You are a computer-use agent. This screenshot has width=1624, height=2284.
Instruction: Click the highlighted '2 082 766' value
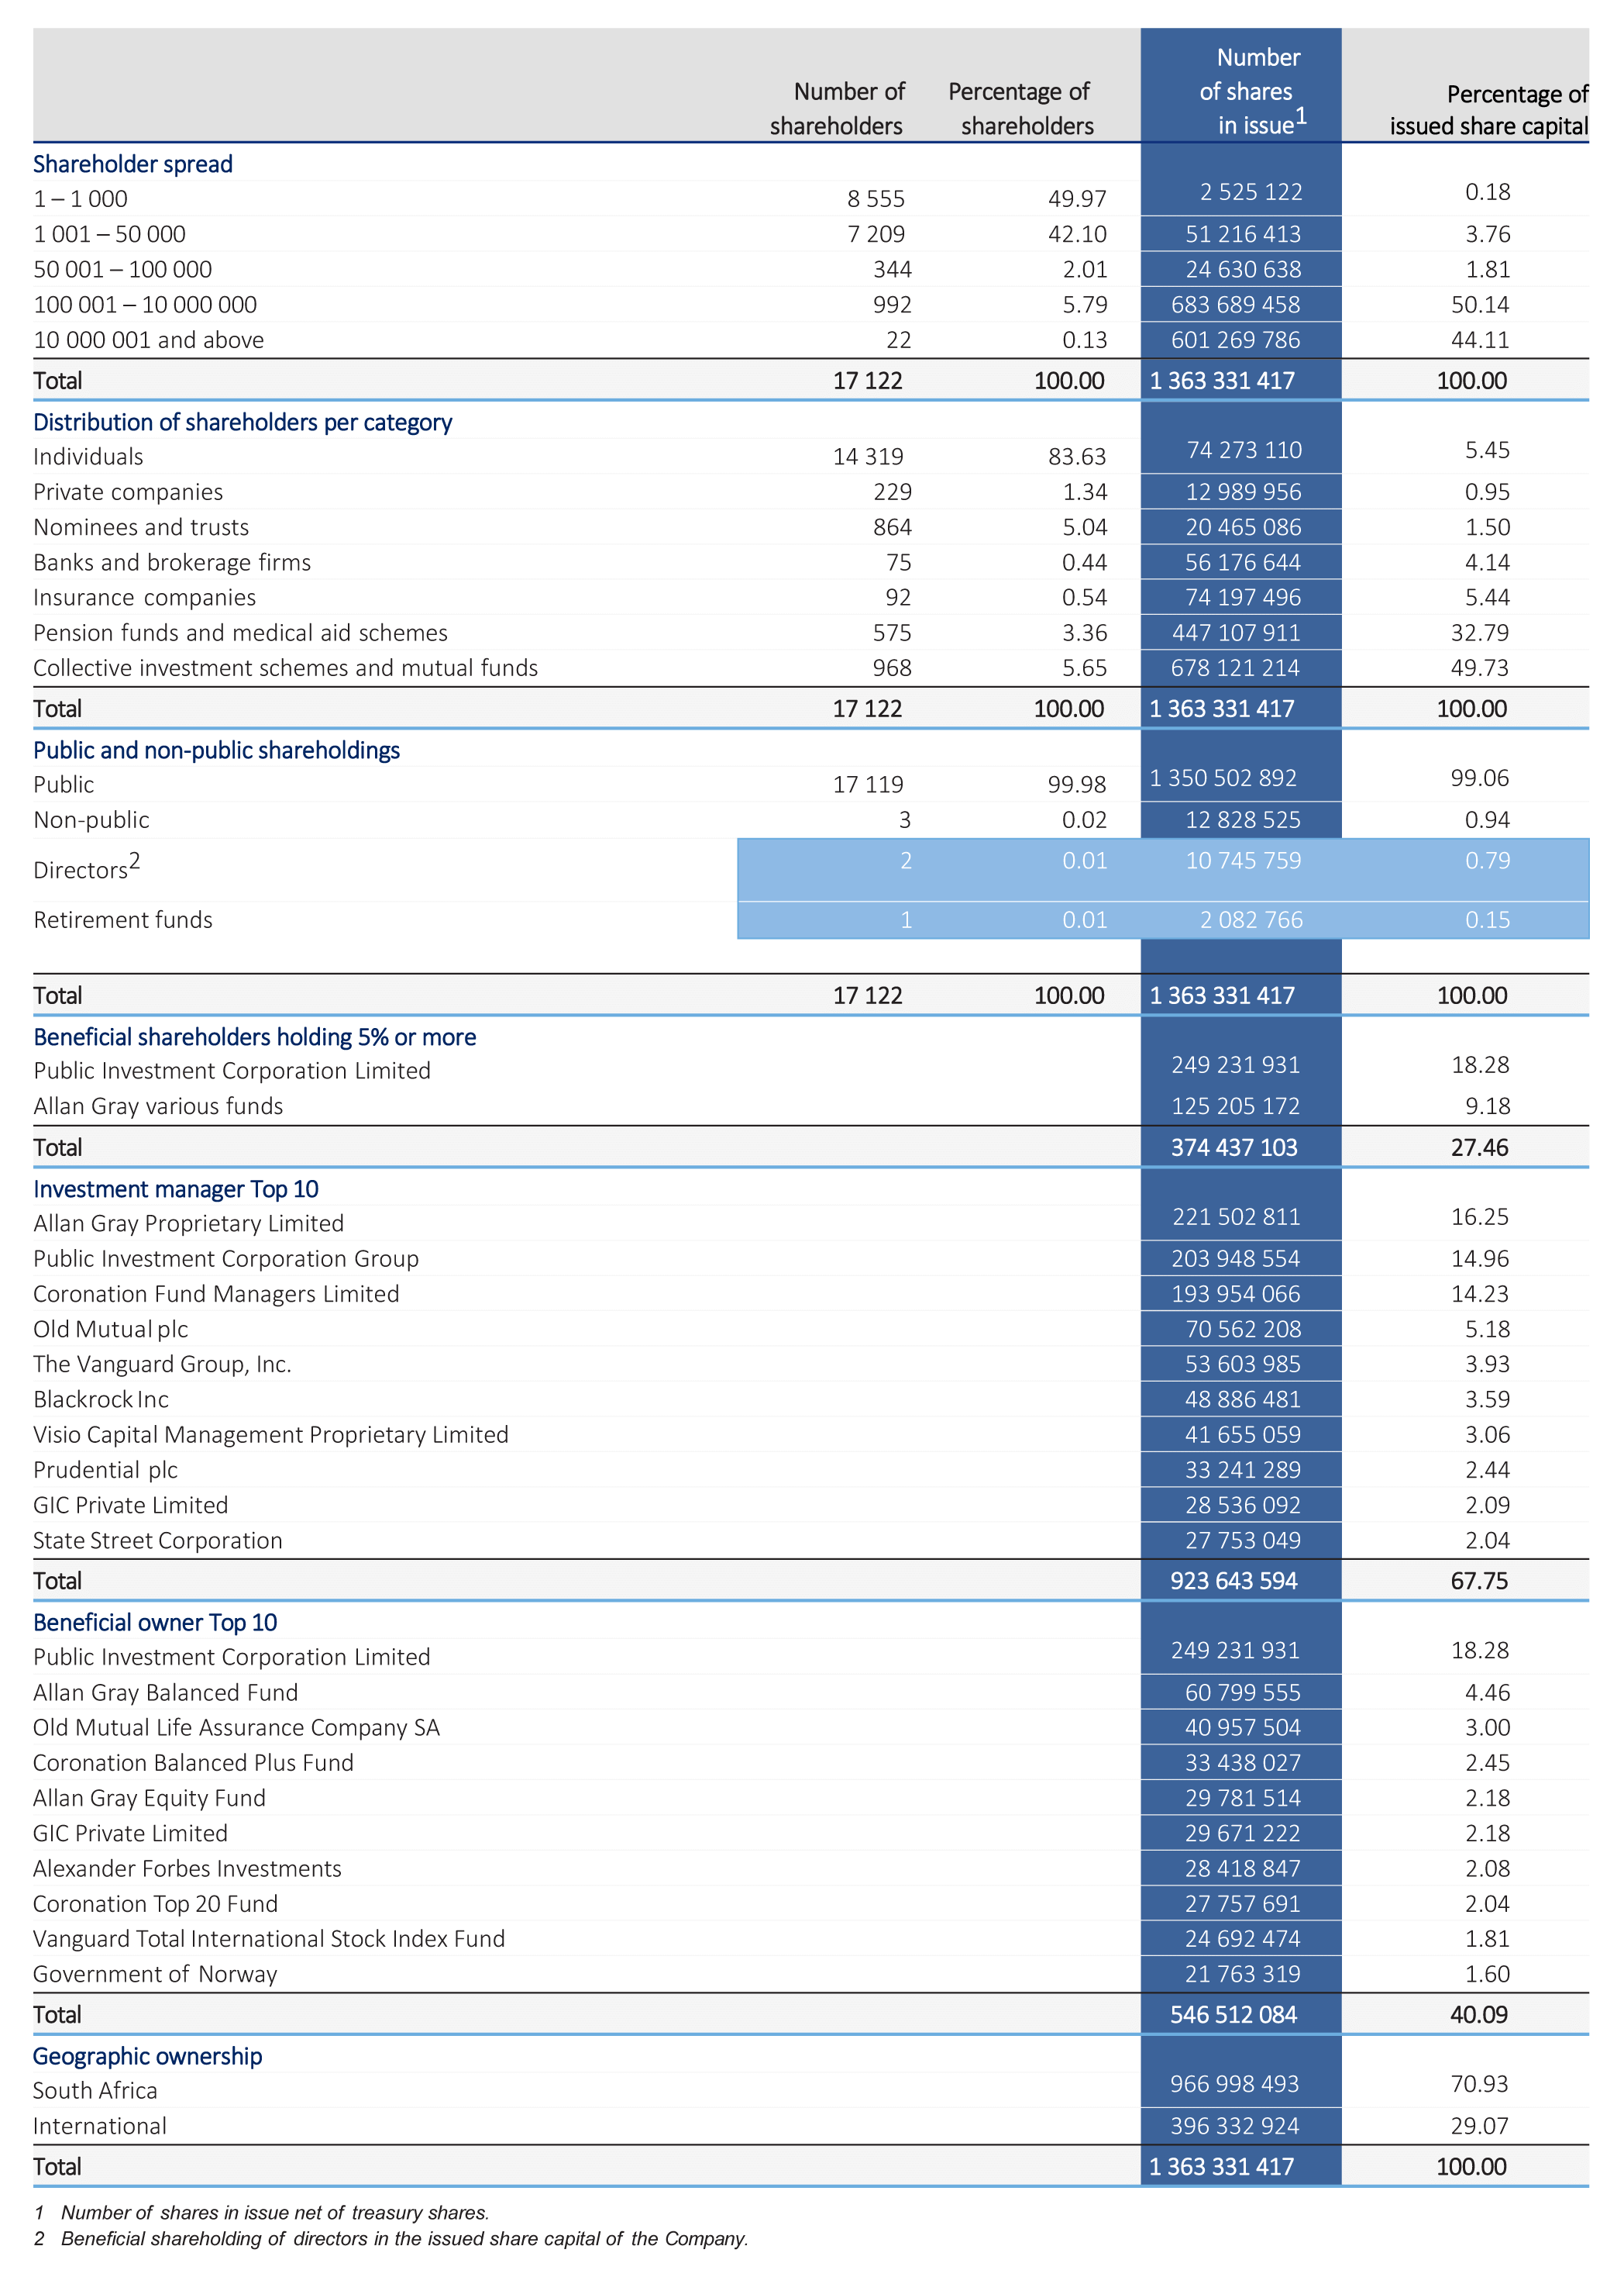point(1250,920)
